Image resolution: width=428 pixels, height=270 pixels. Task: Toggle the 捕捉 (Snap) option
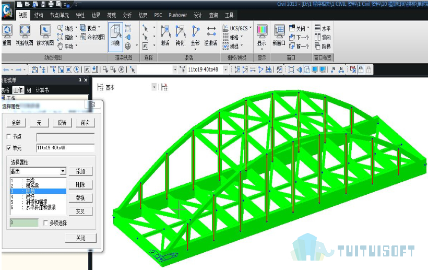point(232,46)
